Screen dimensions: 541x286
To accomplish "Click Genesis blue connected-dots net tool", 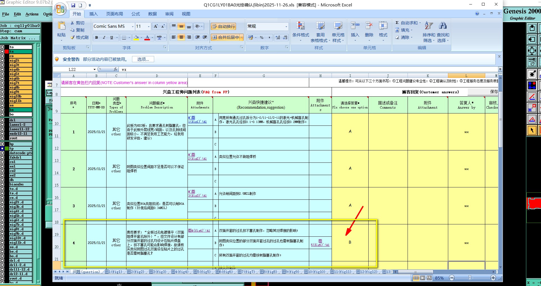I will [x=532, y=85].
